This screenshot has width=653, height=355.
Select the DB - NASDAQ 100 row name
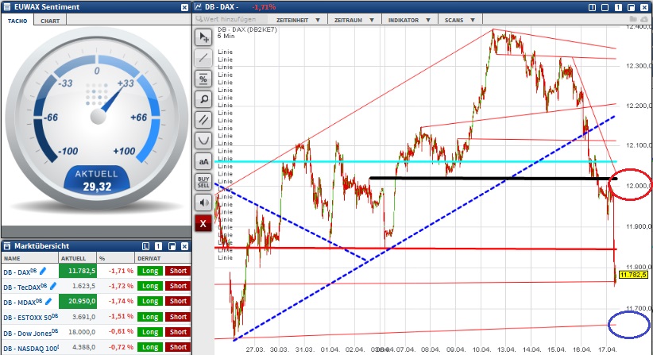coord(31,349)
